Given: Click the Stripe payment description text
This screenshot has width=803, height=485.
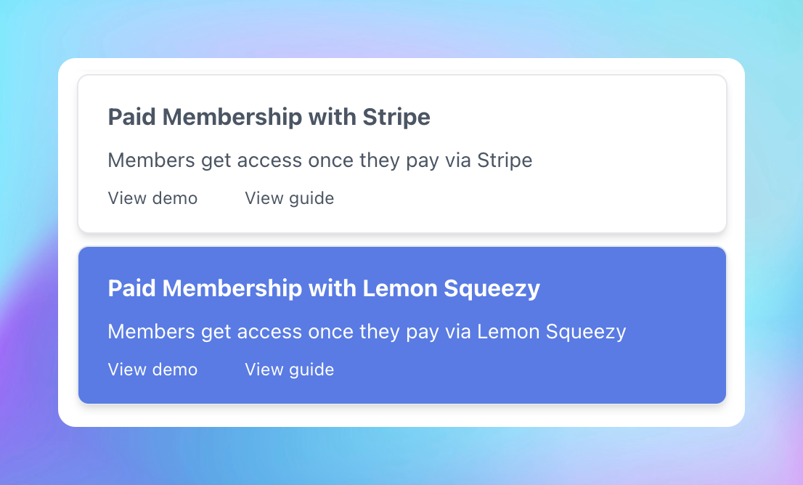Looking at the screenshot, I should [319, 160].
